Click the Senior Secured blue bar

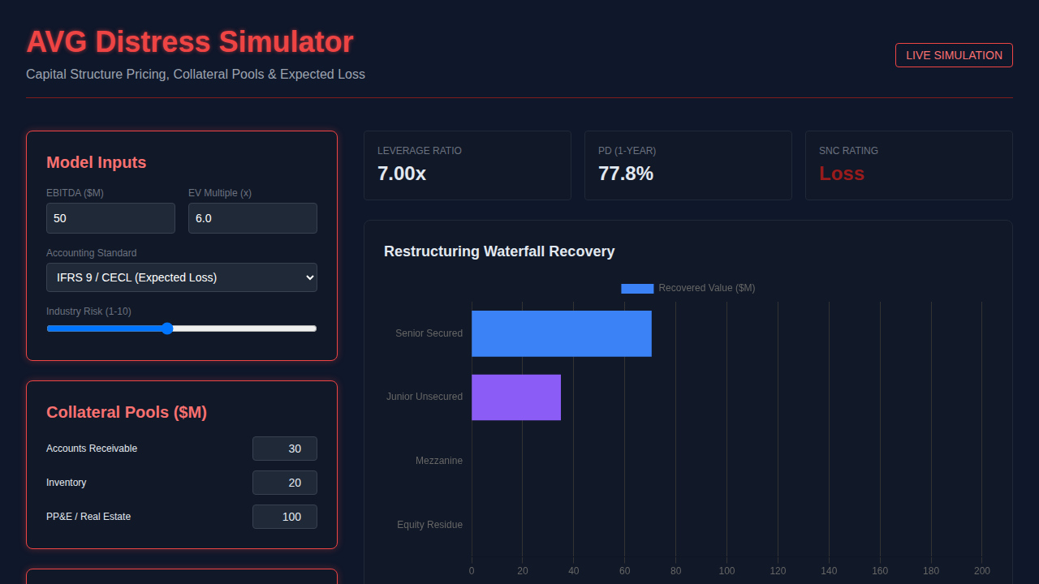tap(561, 333)
